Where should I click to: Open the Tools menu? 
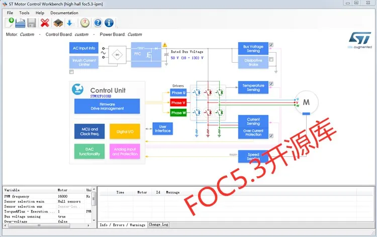click(x=24, y=13)
